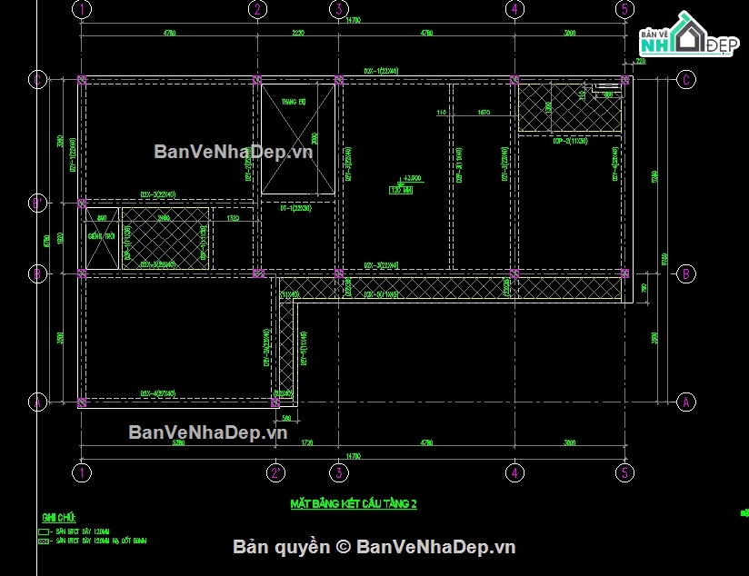Click the boxed '120 MM' slab thickness tag
749x576 pixels.
tap(401, 190)
